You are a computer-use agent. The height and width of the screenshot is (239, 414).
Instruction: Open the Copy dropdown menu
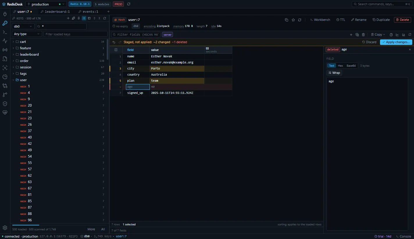(x=378, y=34)
